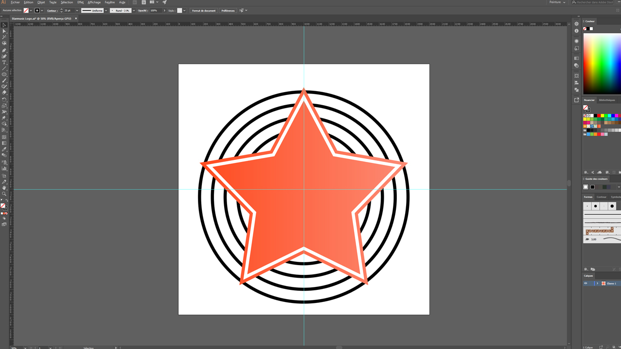Open the Properties gear panel icon

[576, 24]
